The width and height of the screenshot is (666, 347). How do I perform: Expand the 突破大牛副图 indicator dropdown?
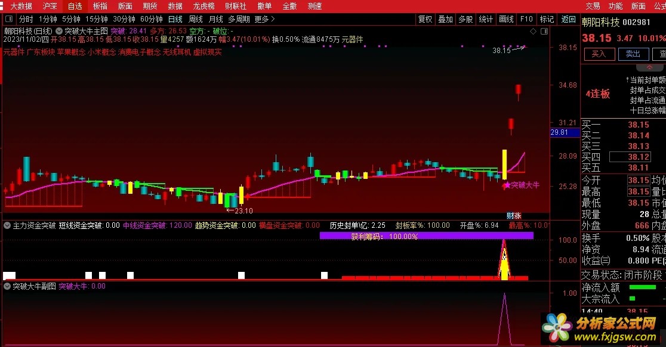[7, 286]
